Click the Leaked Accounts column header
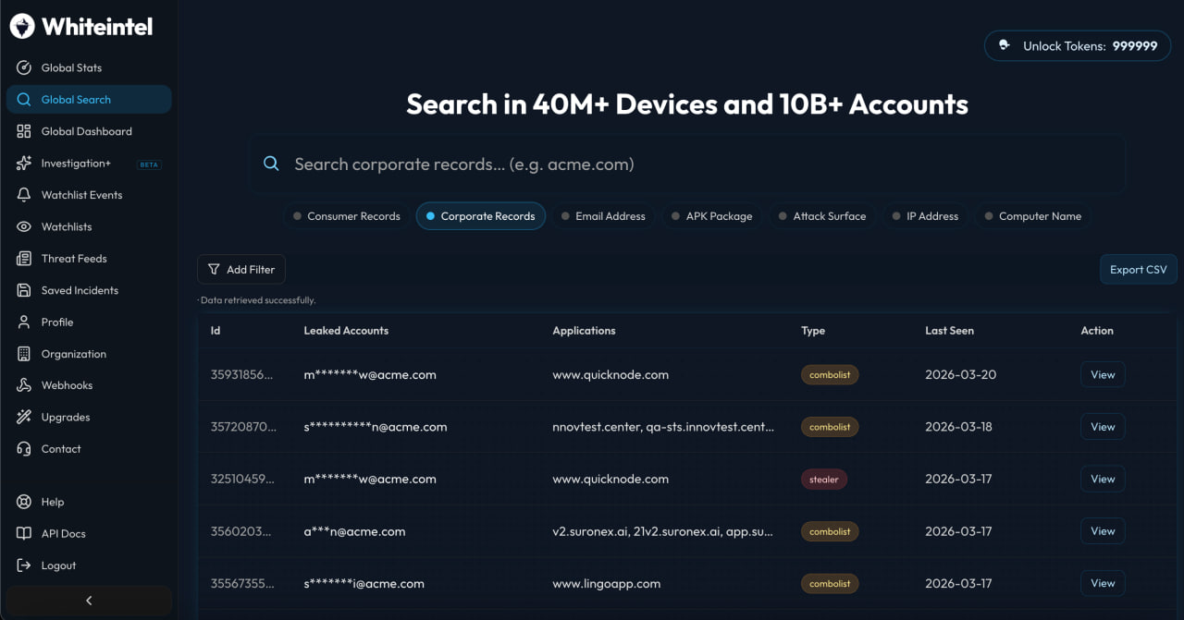This screenshot has height=620, width=1184. tap(346, 330)
